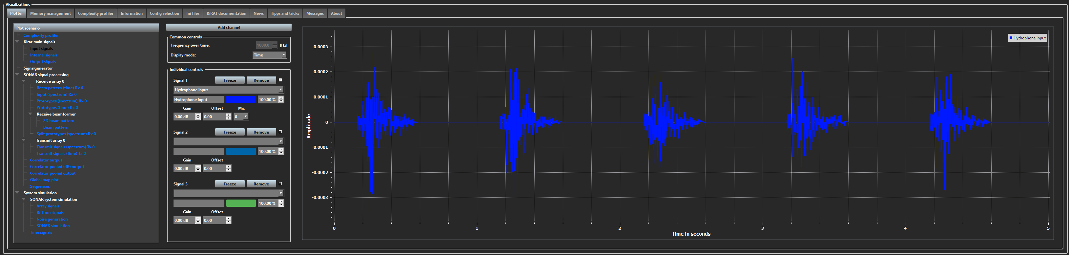Collapse the Receive array 0 node

tap(24, 81)
